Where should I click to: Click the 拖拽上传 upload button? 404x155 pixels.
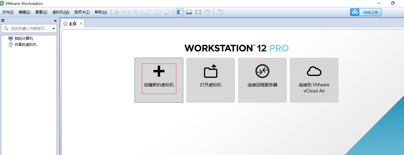point(366,12)
